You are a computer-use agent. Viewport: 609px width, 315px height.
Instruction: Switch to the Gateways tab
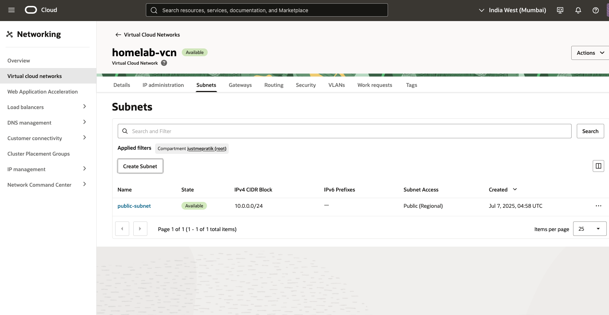(x=240, y=85)
